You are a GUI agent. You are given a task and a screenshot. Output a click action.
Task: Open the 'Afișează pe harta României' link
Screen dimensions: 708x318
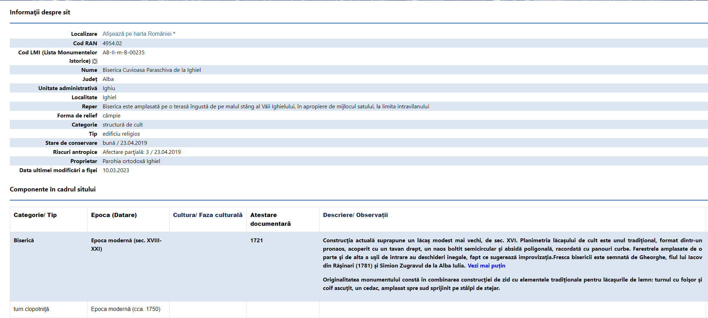[x=137, y=34]
